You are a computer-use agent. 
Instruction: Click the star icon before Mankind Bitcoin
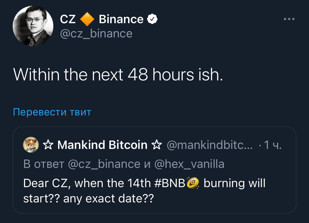click(48, 145)
